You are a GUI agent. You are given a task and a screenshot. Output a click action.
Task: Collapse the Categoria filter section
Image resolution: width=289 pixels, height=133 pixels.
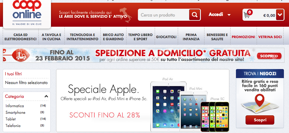pyautogui.click(x=46, y=96)
